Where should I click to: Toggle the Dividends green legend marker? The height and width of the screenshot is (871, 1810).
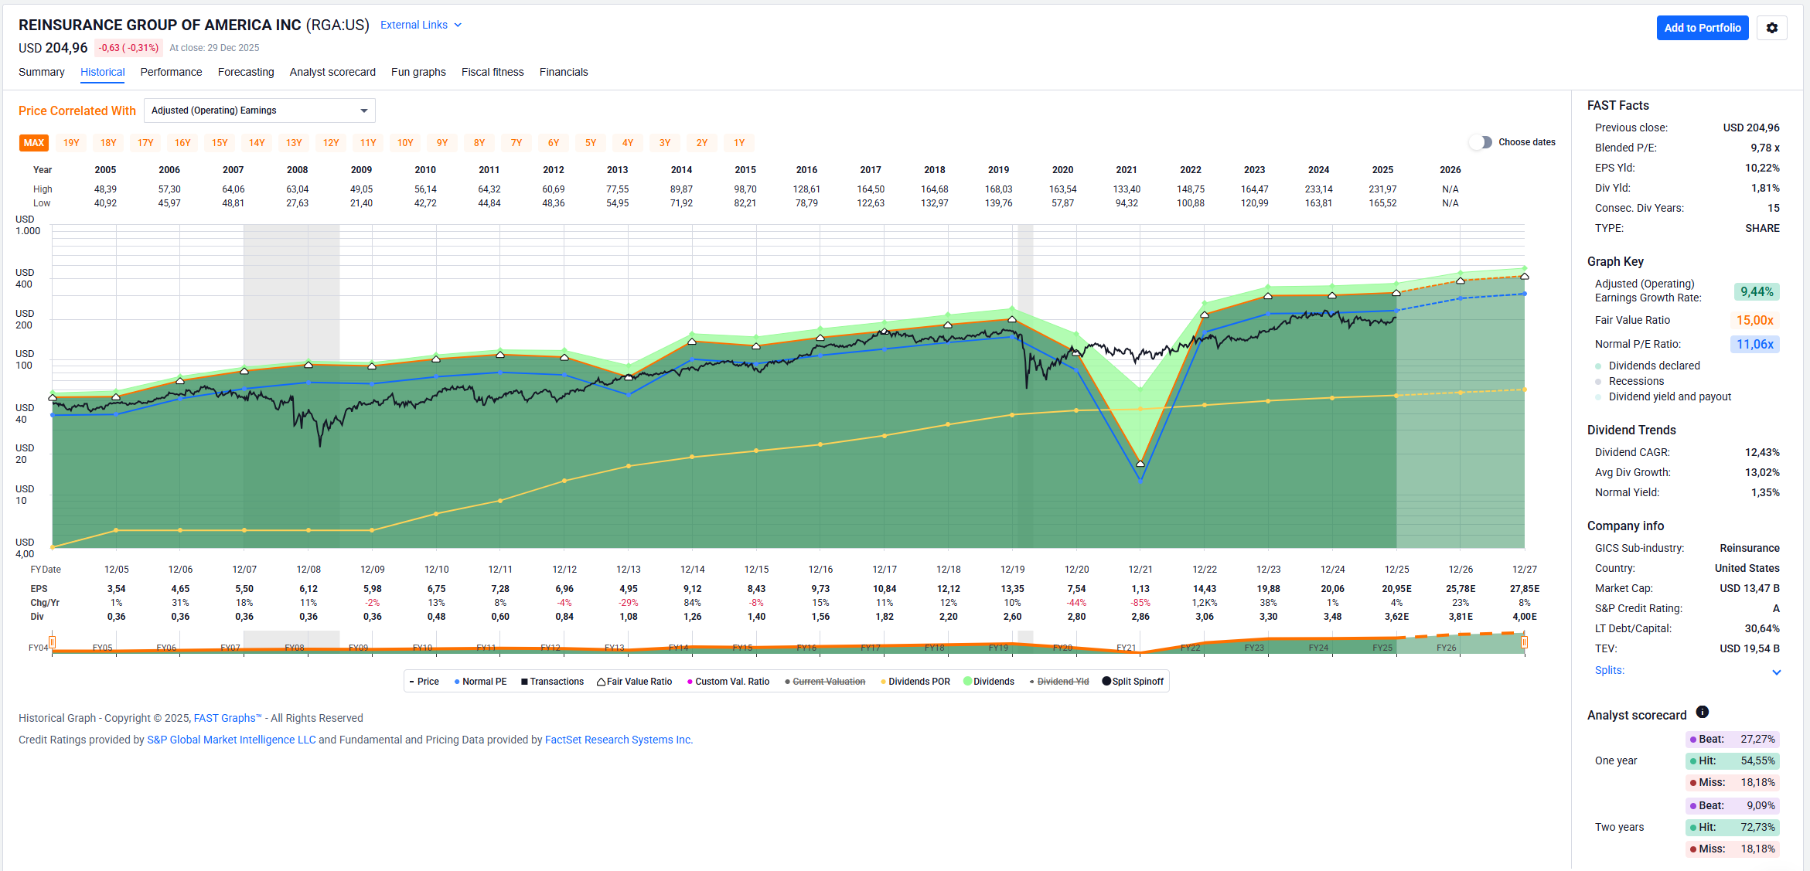point(967,681)
